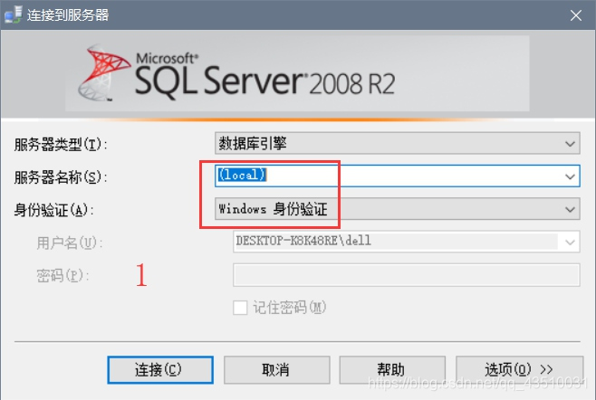Open the 服务器类型 dropdown arrow
Viewport: 596px width, 400px height.
570,144
